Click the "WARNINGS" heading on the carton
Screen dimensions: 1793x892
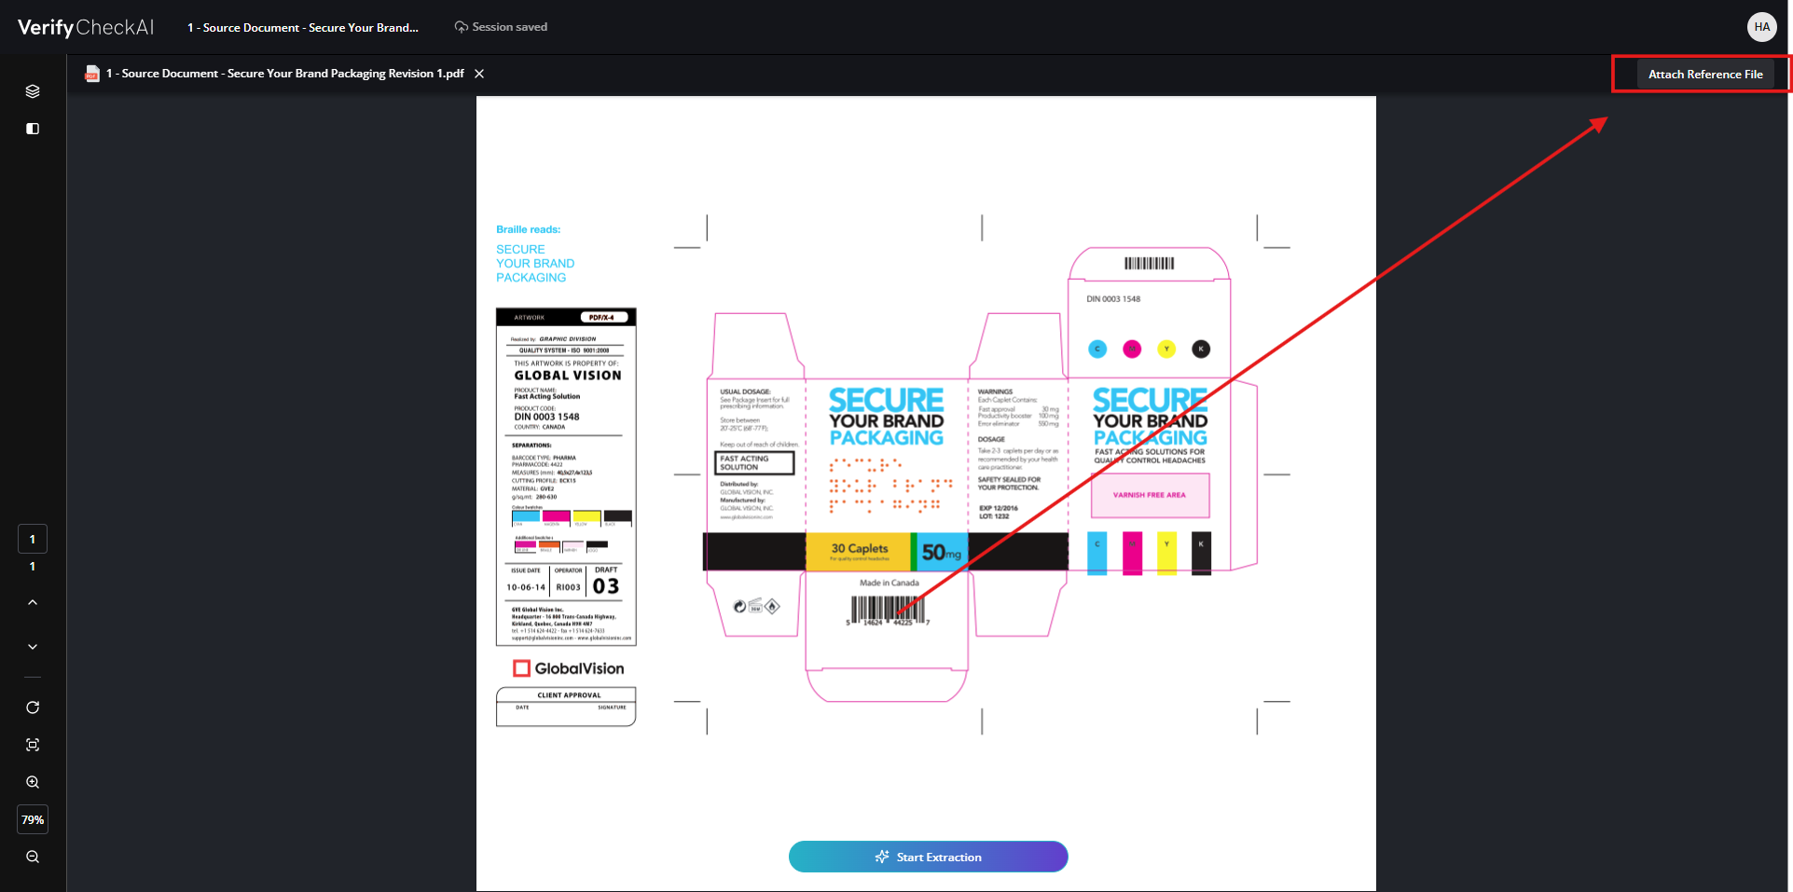995,391
